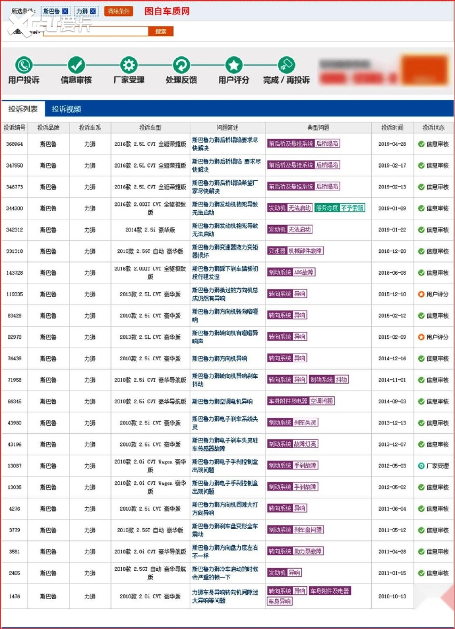Screen dimensions: 455x629
Task: Click 厂家受理 status icon in row 13087
Action: point(421,466)
